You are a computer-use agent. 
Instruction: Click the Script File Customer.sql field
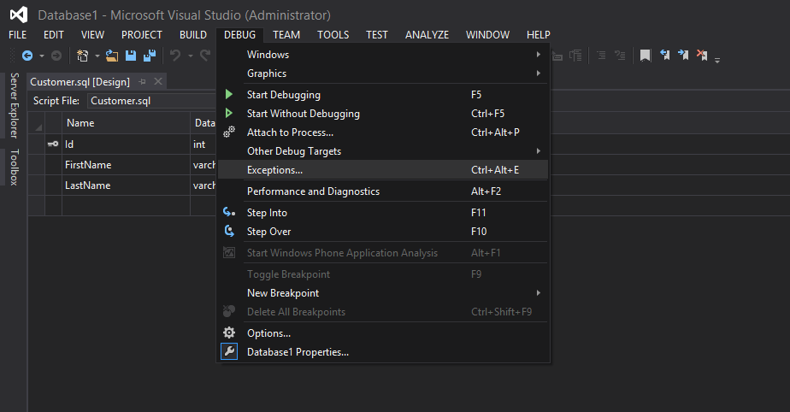(x=151, y=101)
